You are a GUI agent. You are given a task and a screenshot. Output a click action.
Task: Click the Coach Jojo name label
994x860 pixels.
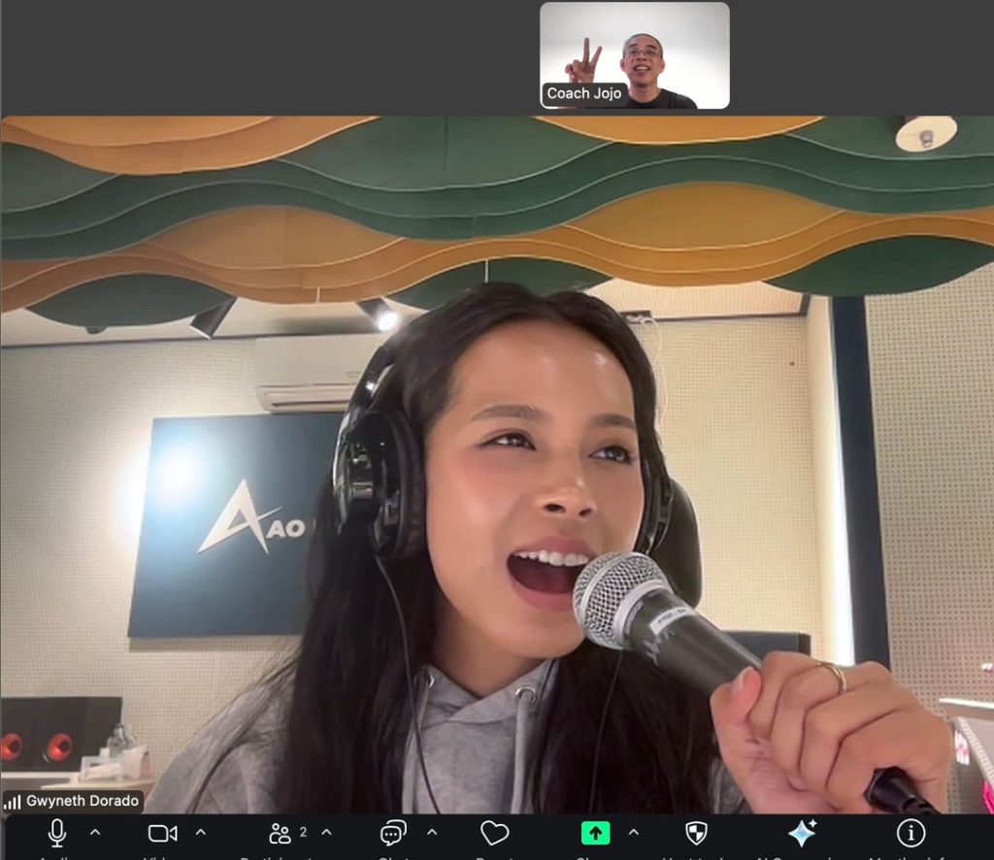(581, 94)
